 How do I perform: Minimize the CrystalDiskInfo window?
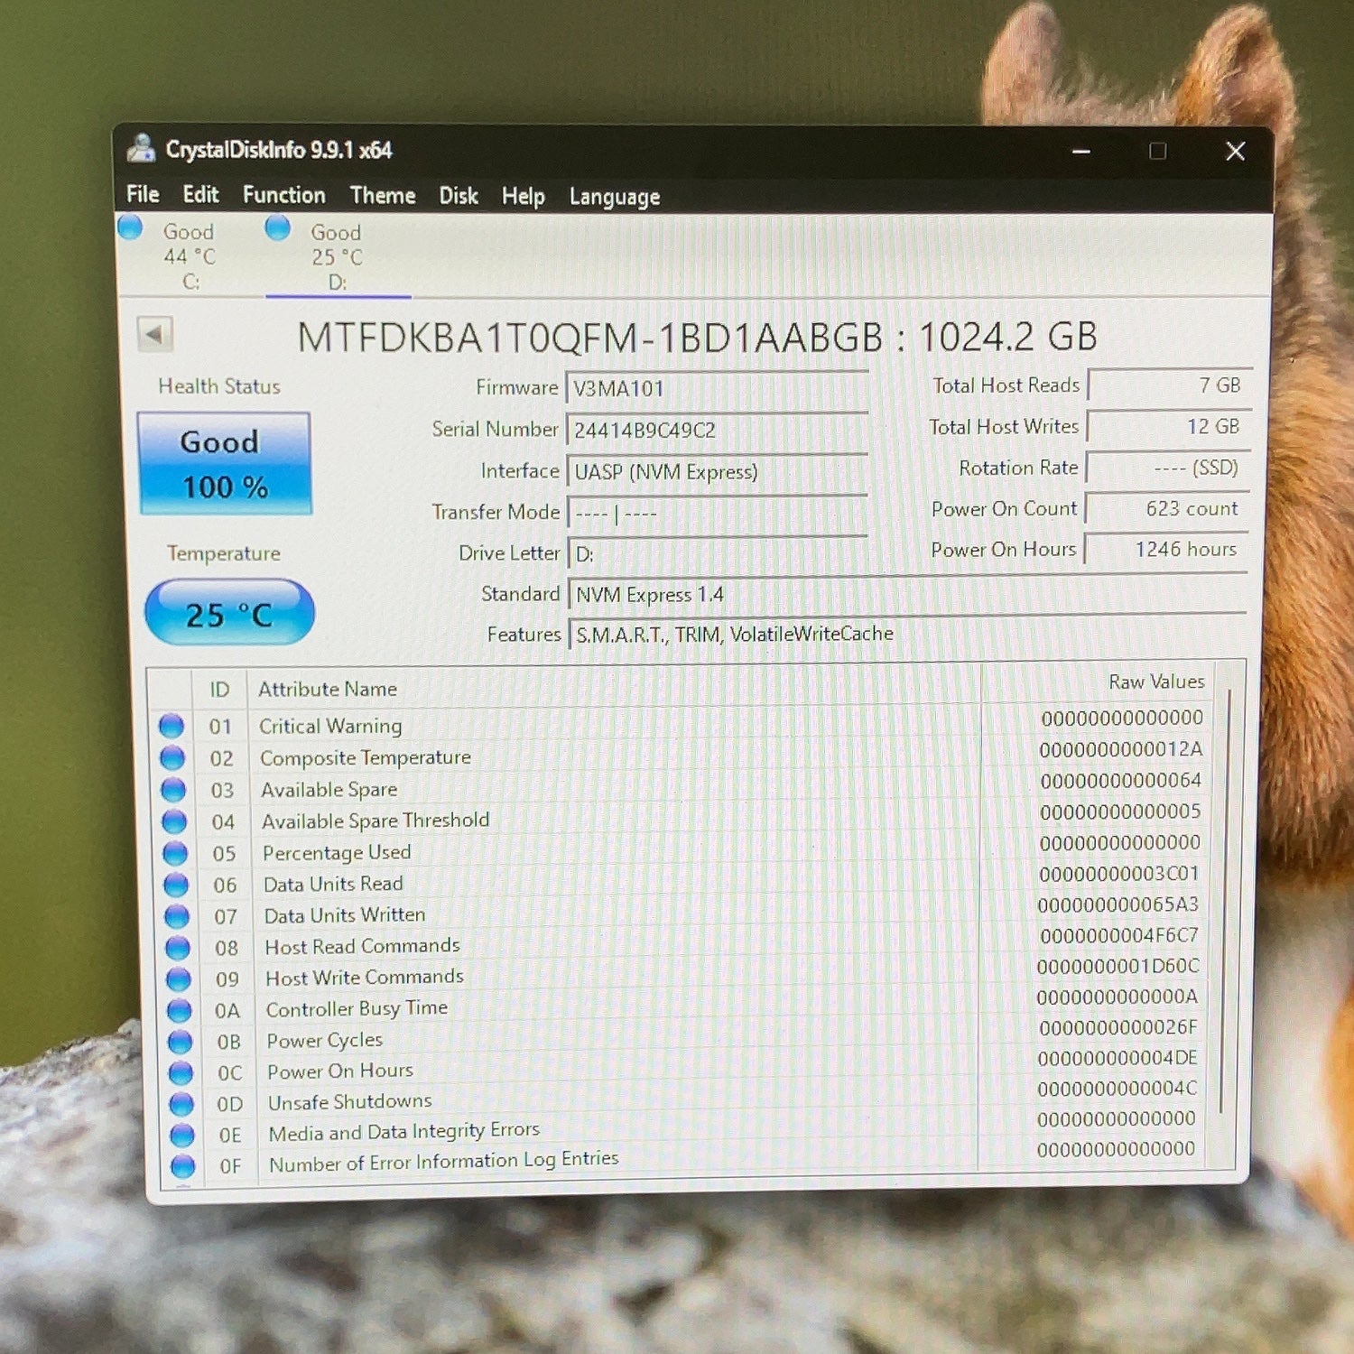tap(1081, 151)
